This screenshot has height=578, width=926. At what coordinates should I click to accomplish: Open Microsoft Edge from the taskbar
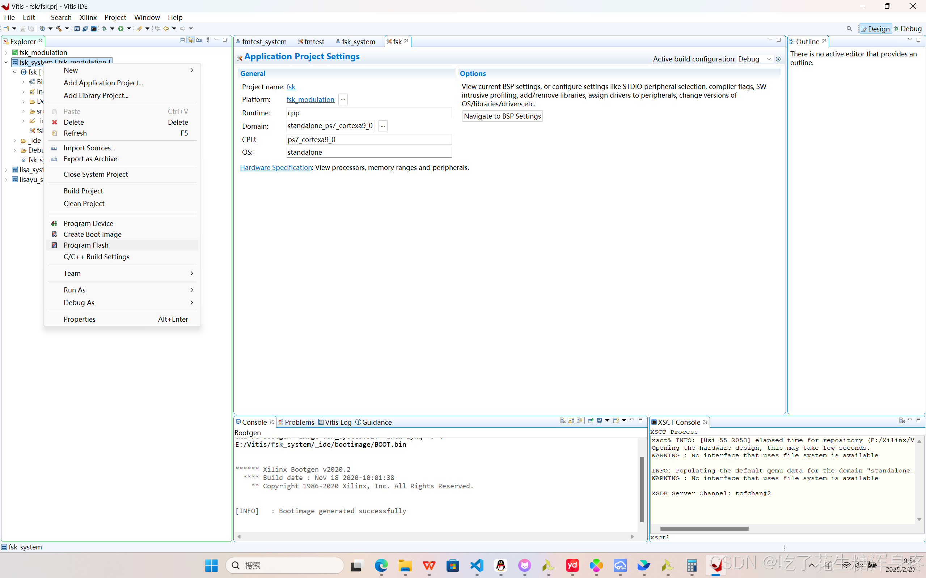coord(381,565)
